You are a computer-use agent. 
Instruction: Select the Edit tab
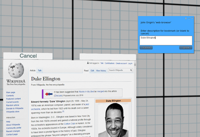[92, 71]
